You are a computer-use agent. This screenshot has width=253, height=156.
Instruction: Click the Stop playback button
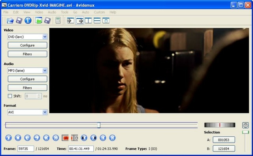click(x=18, y=138)
